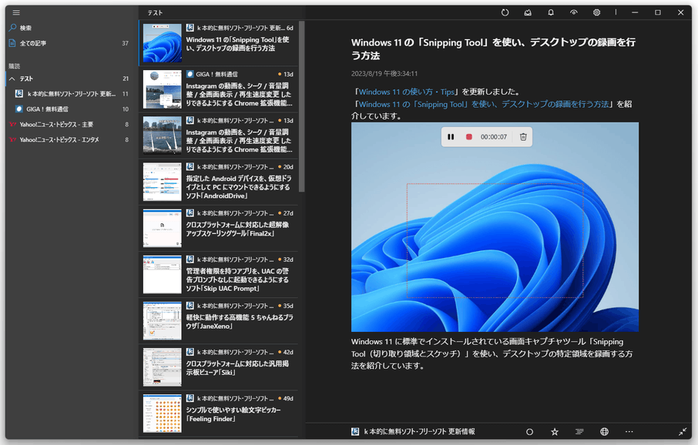
Task: Open article in browser globe icon
Action: click(604, 432)
